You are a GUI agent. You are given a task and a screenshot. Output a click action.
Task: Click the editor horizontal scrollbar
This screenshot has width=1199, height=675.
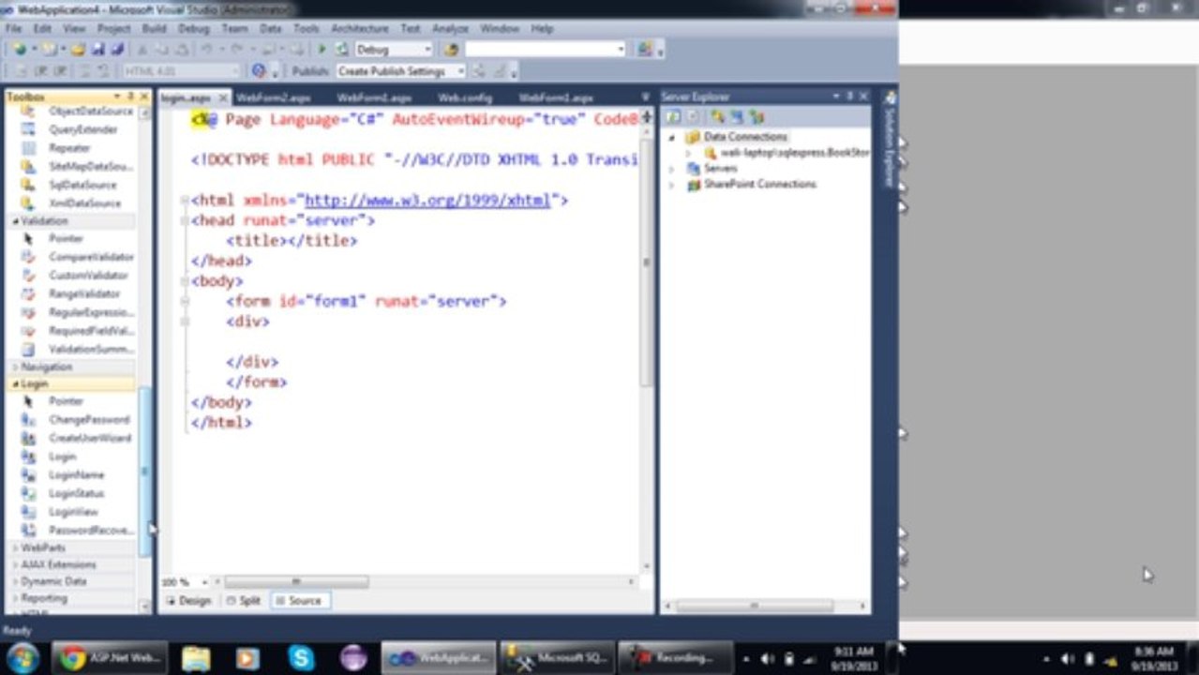click(296, 582)
